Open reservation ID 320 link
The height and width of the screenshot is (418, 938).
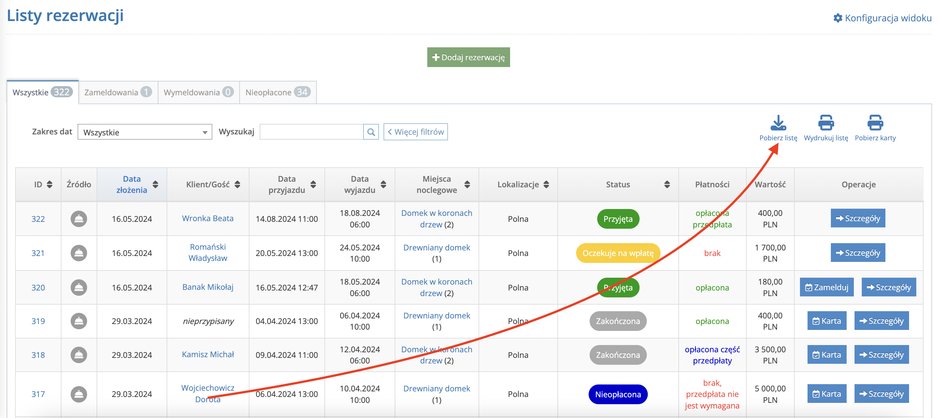pyautogui.click(x=38, y=288)
